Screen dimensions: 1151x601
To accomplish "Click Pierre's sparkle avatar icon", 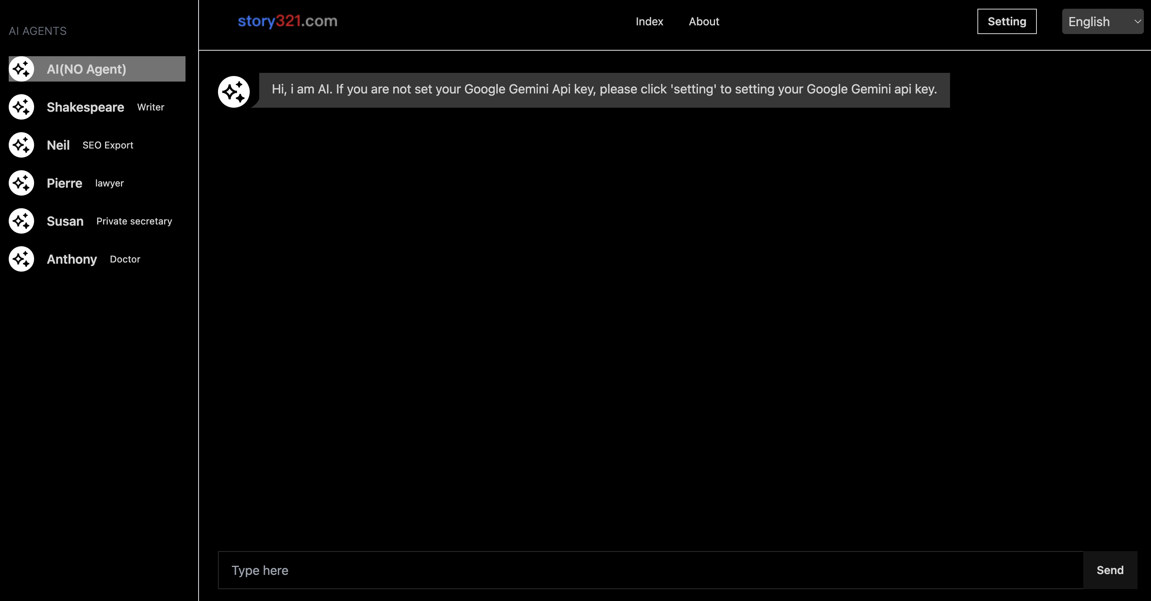I will coord(21,183).
